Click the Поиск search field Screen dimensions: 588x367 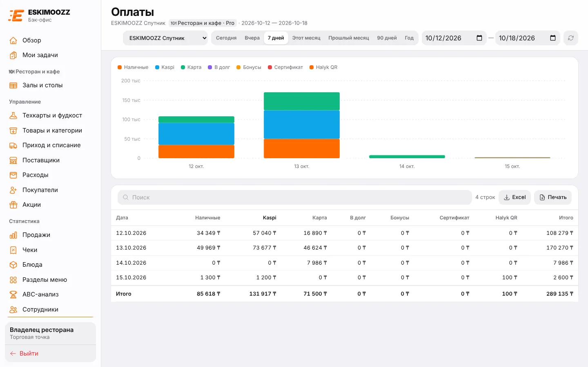295,197
